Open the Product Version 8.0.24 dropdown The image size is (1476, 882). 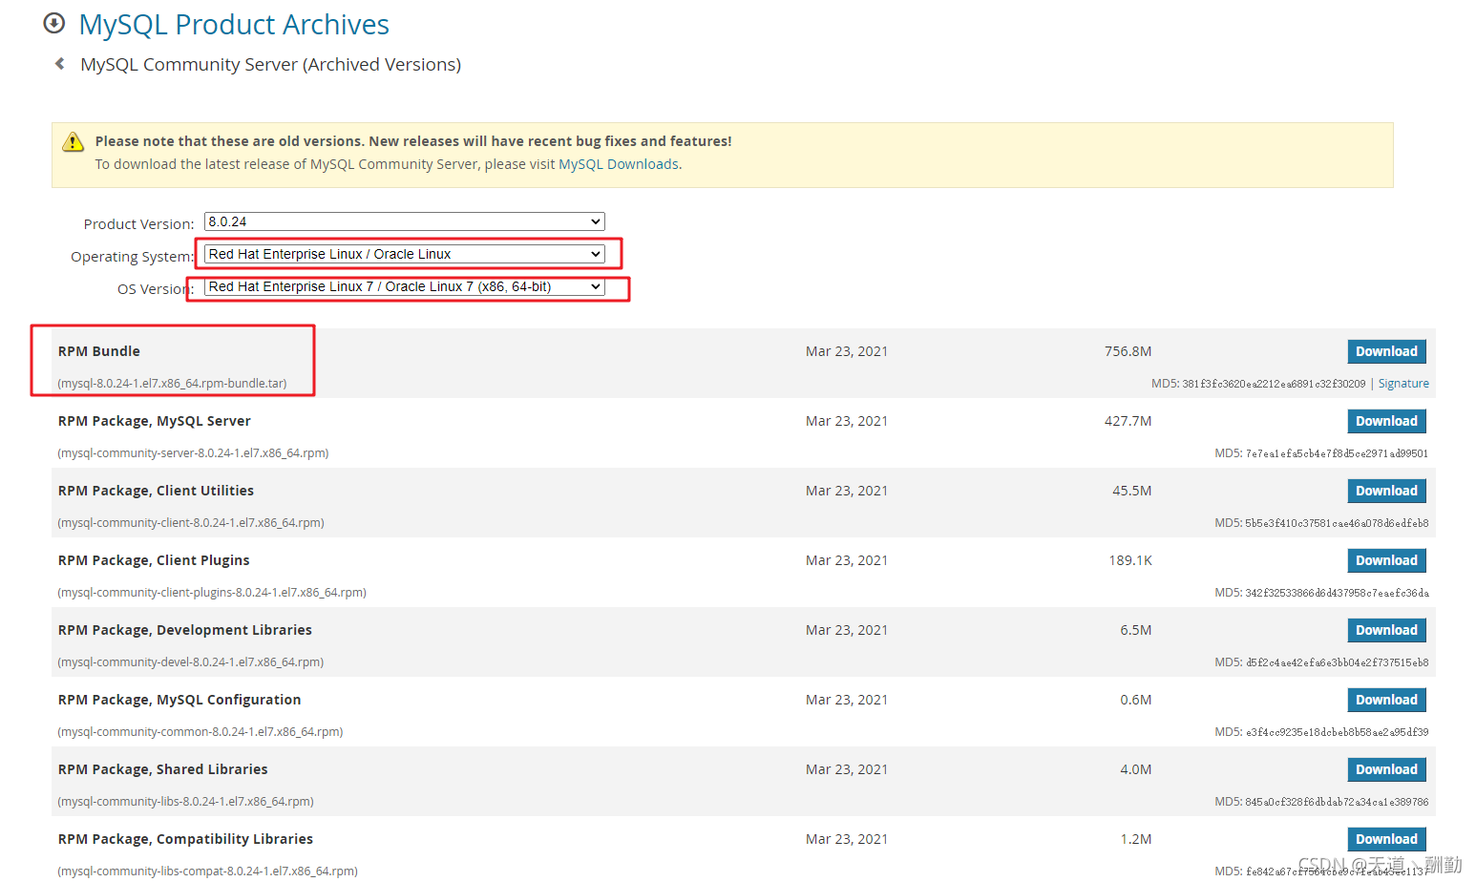point(405,221)
